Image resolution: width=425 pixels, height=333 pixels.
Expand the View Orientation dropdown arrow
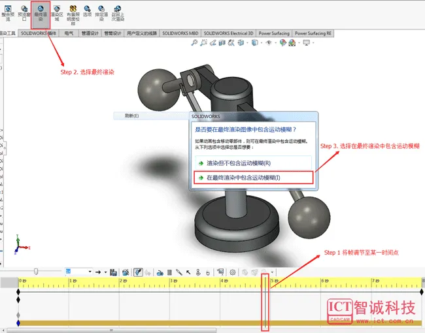pos(247,43)
